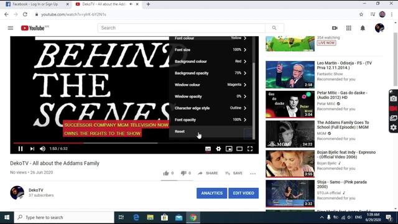
Task: Click the camera icon in side recorder panel
Action: pos(393,98)
